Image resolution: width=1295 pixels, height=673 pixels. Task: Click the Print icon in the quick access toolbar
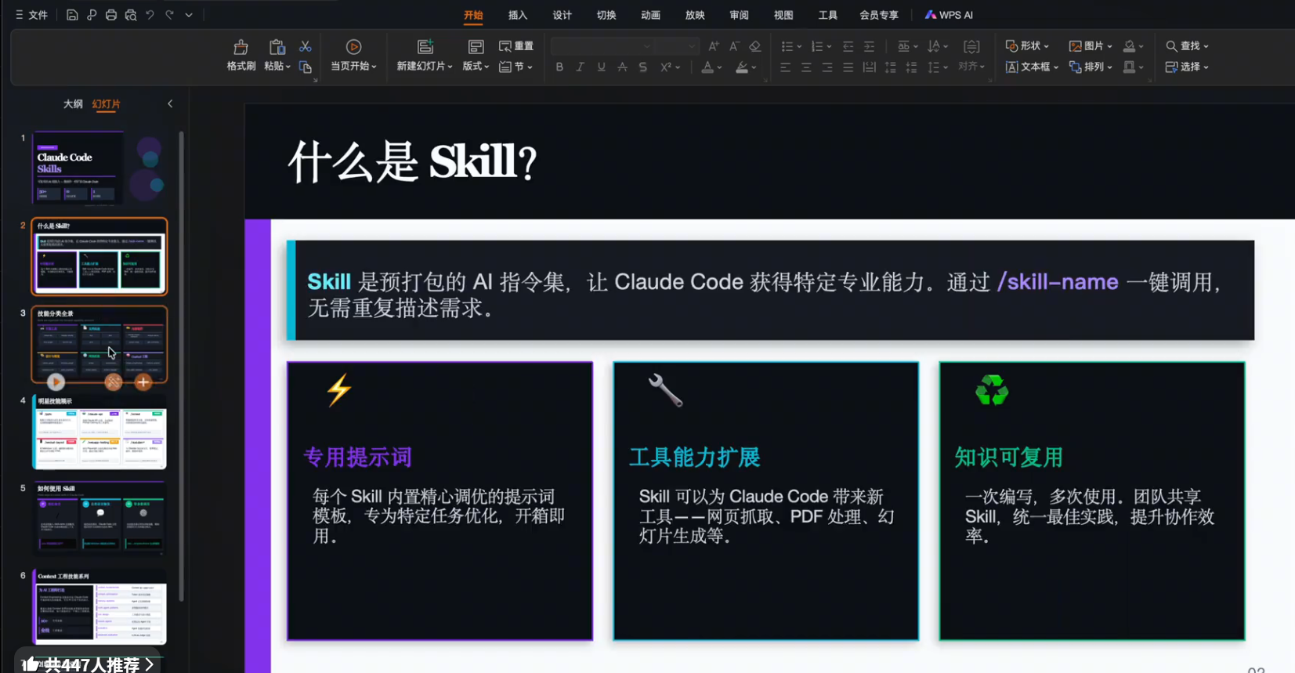tap(111, 15)
